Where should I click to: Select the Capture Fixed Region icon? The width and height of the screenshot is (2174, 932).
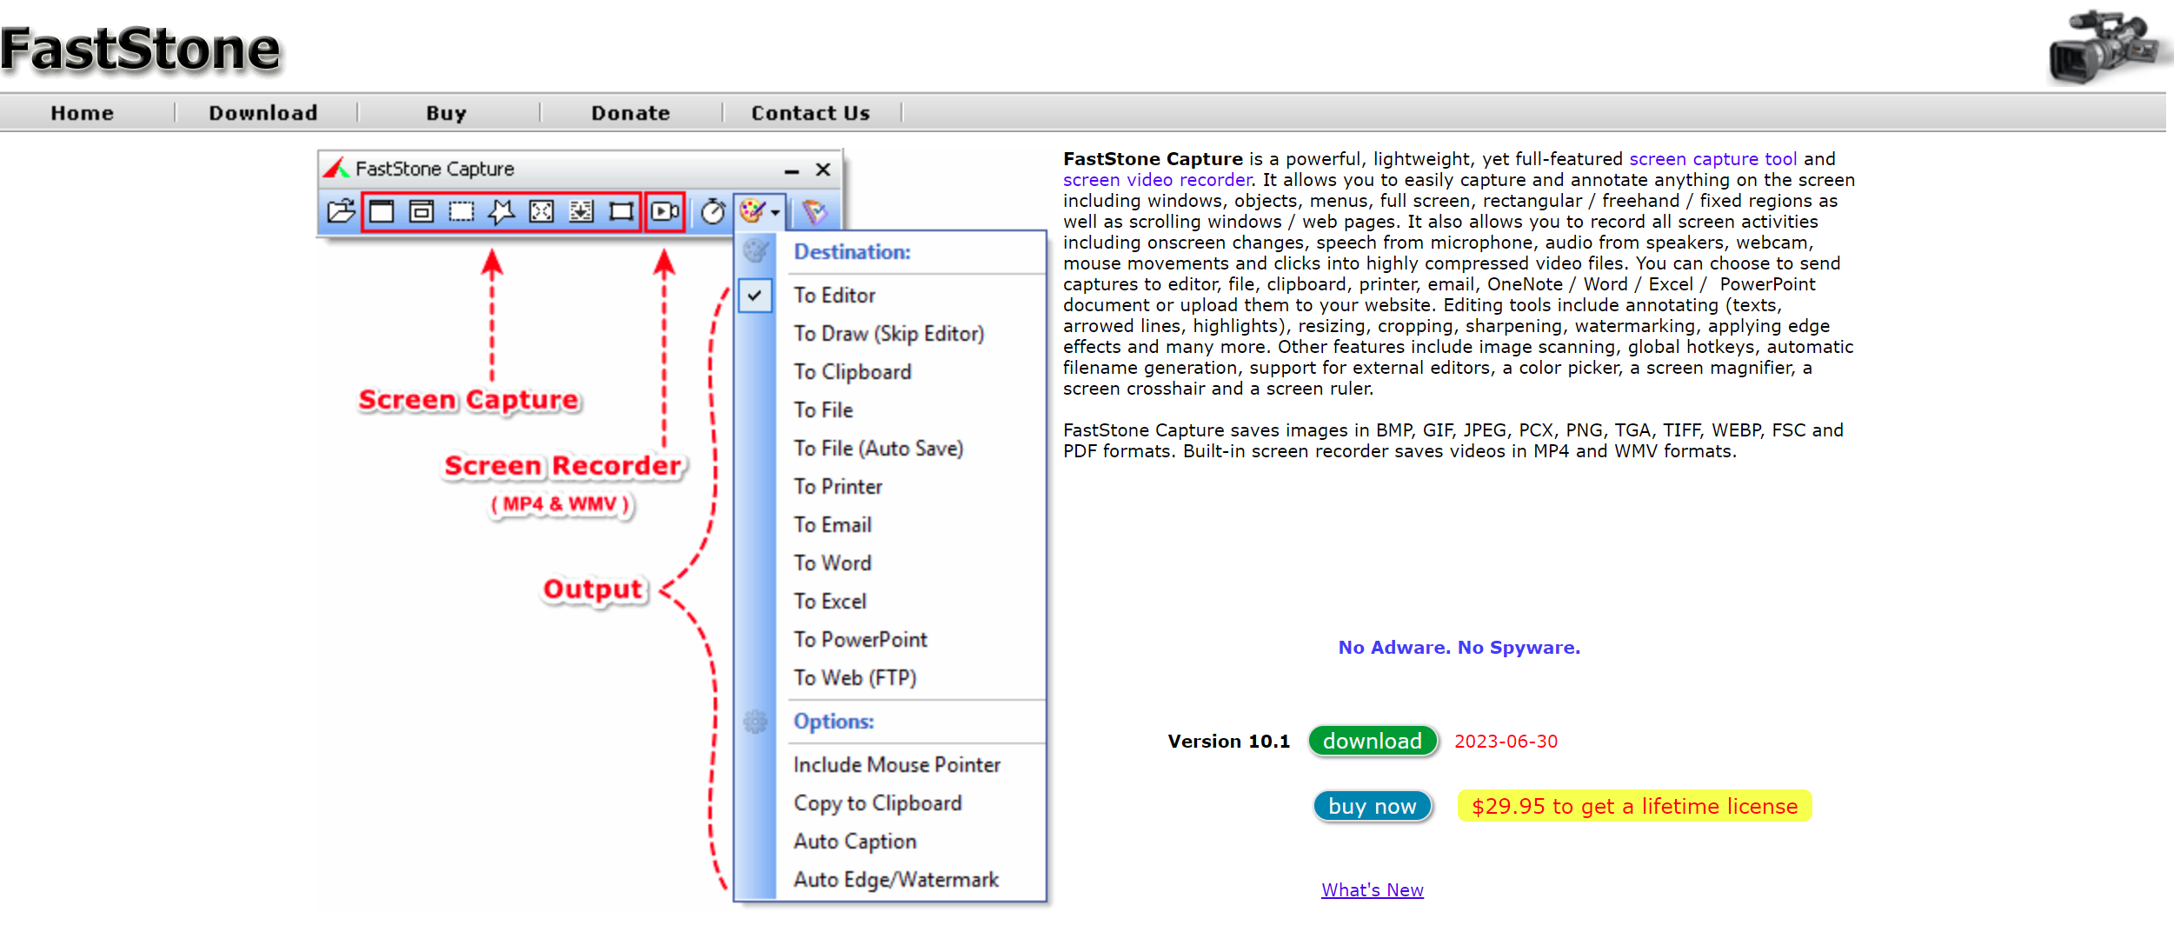tap(622, 211)
